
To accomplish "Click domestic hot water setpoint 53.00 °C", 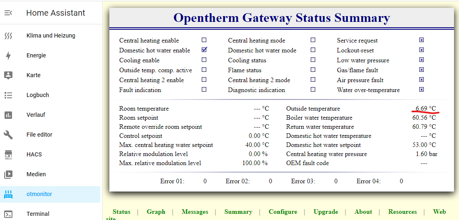I will 424,145.
